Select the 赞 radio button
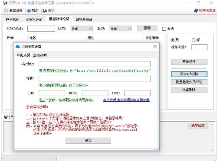Image resolution: width=217 pixels, height=161 pixels. pos(172,40)
